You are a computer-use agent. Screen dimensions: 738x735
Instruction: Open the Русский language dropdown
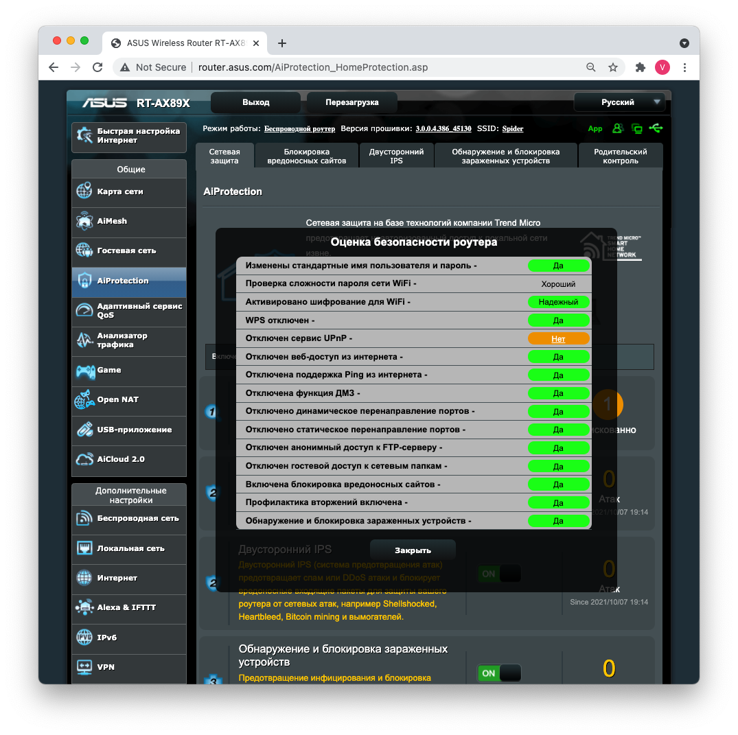click(x=619, y=102)
